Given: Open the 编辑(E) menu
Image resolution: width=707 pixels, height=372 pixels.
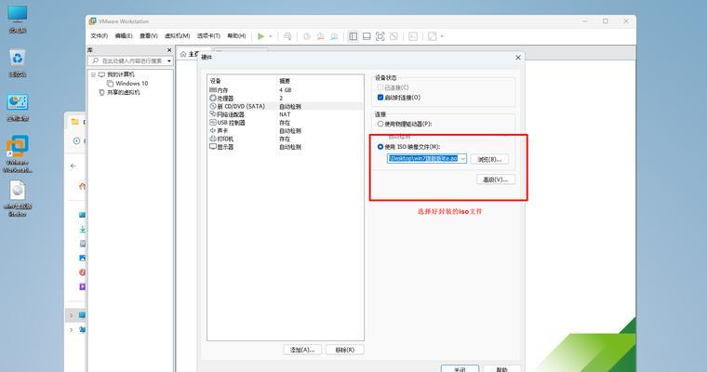Looking at the screenshot, I should 124,36.
